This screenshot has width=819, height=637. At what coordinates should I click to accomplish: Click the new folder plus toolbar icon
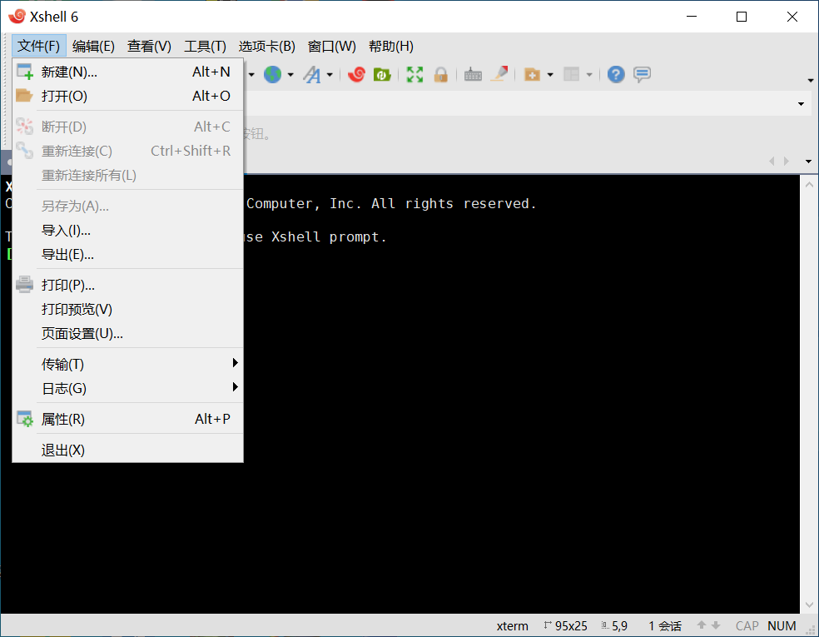pos(532,75)
